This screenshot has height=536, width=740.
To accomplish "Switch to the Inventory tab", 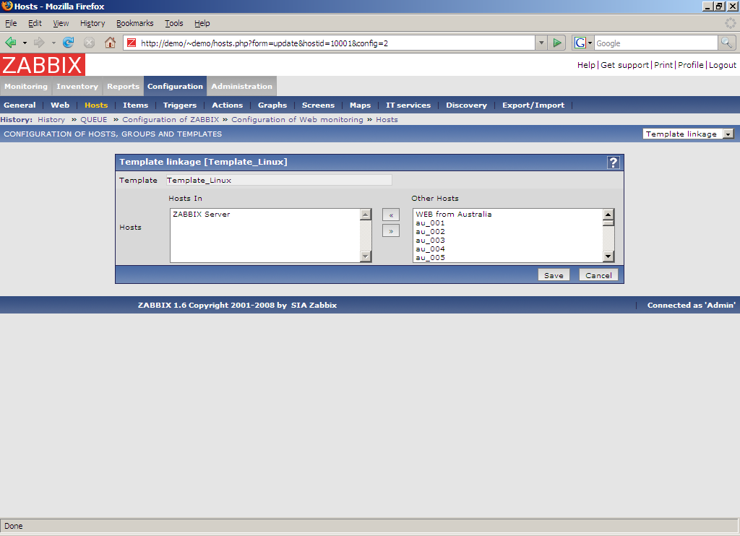I will [x=77, y=87].
